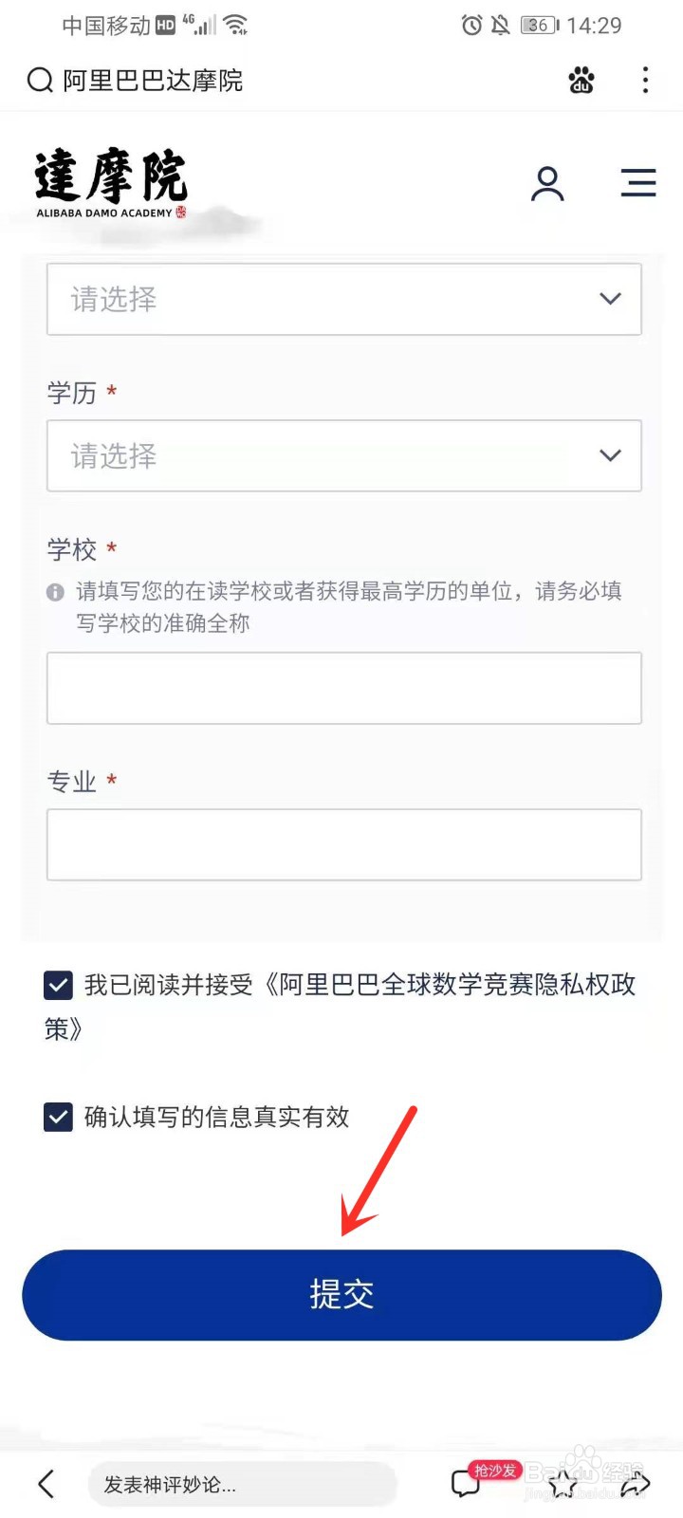
Task: Focus the 学校 input field
Action: [344, 688]
